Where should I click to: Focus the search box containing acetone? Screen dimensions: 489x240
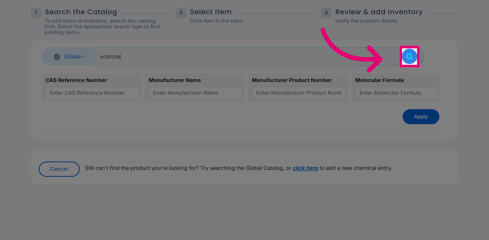pos(247,56)
